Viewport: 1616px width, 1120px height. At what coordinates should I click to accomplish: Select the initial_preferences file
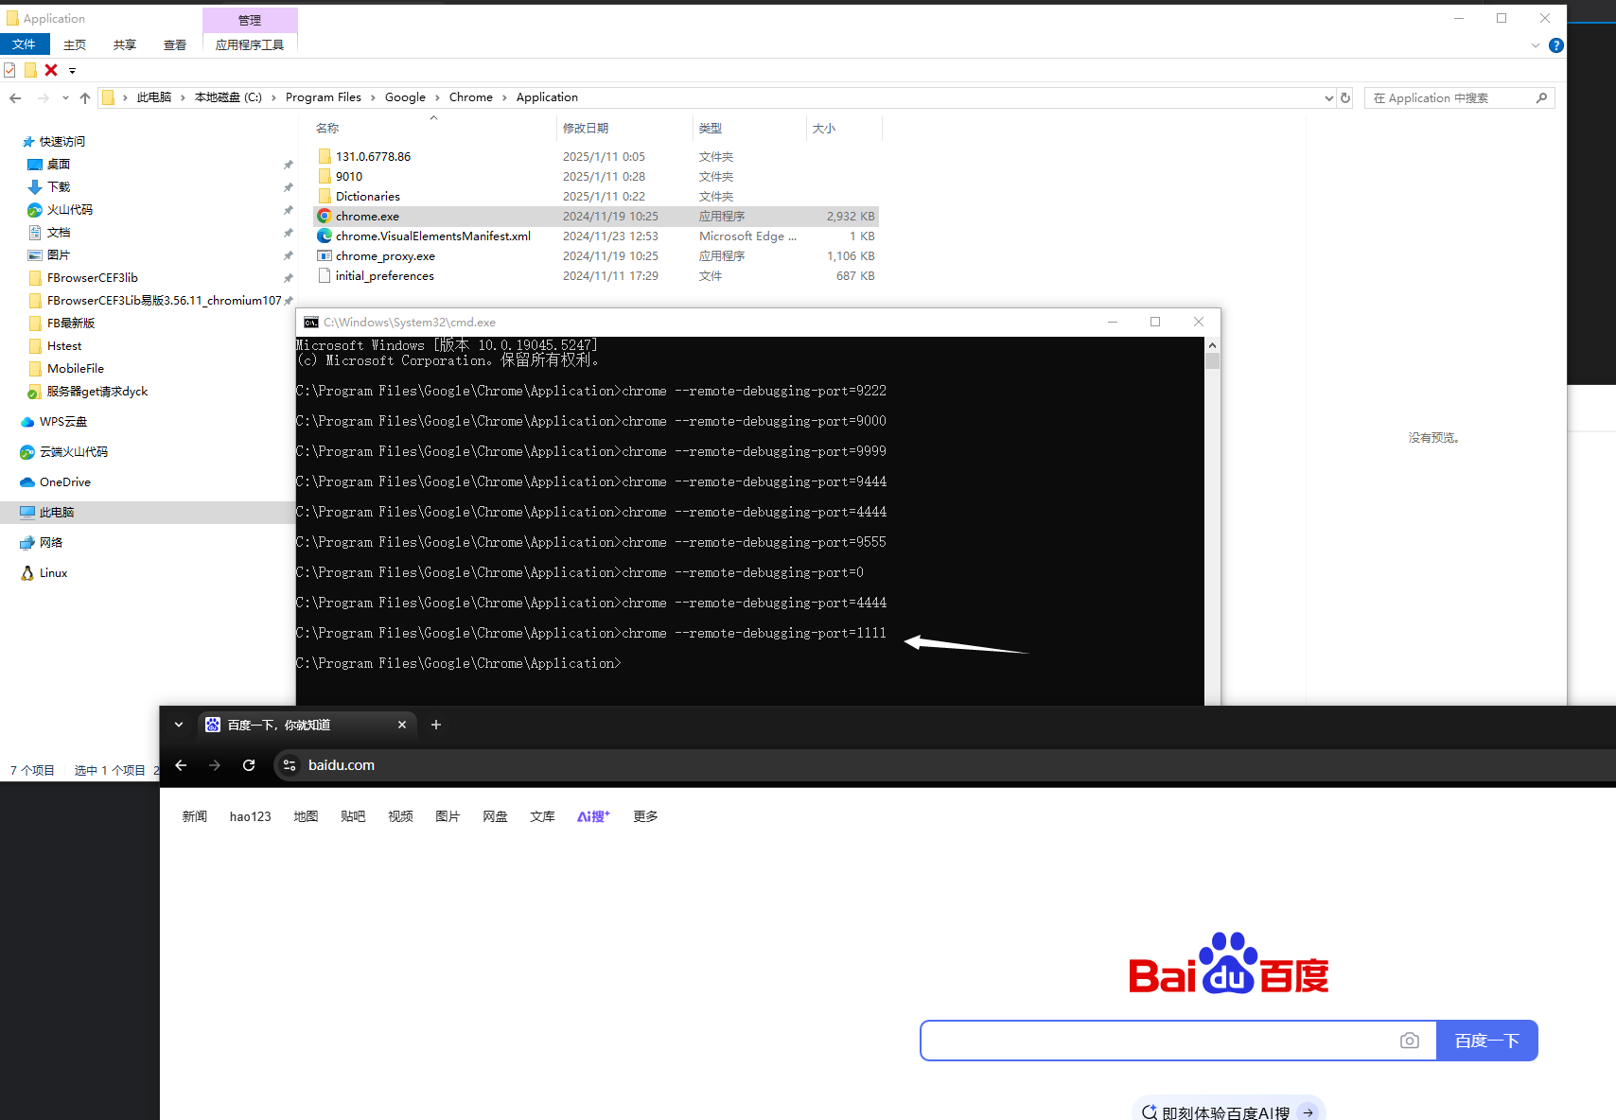click(x=384, y=275)
